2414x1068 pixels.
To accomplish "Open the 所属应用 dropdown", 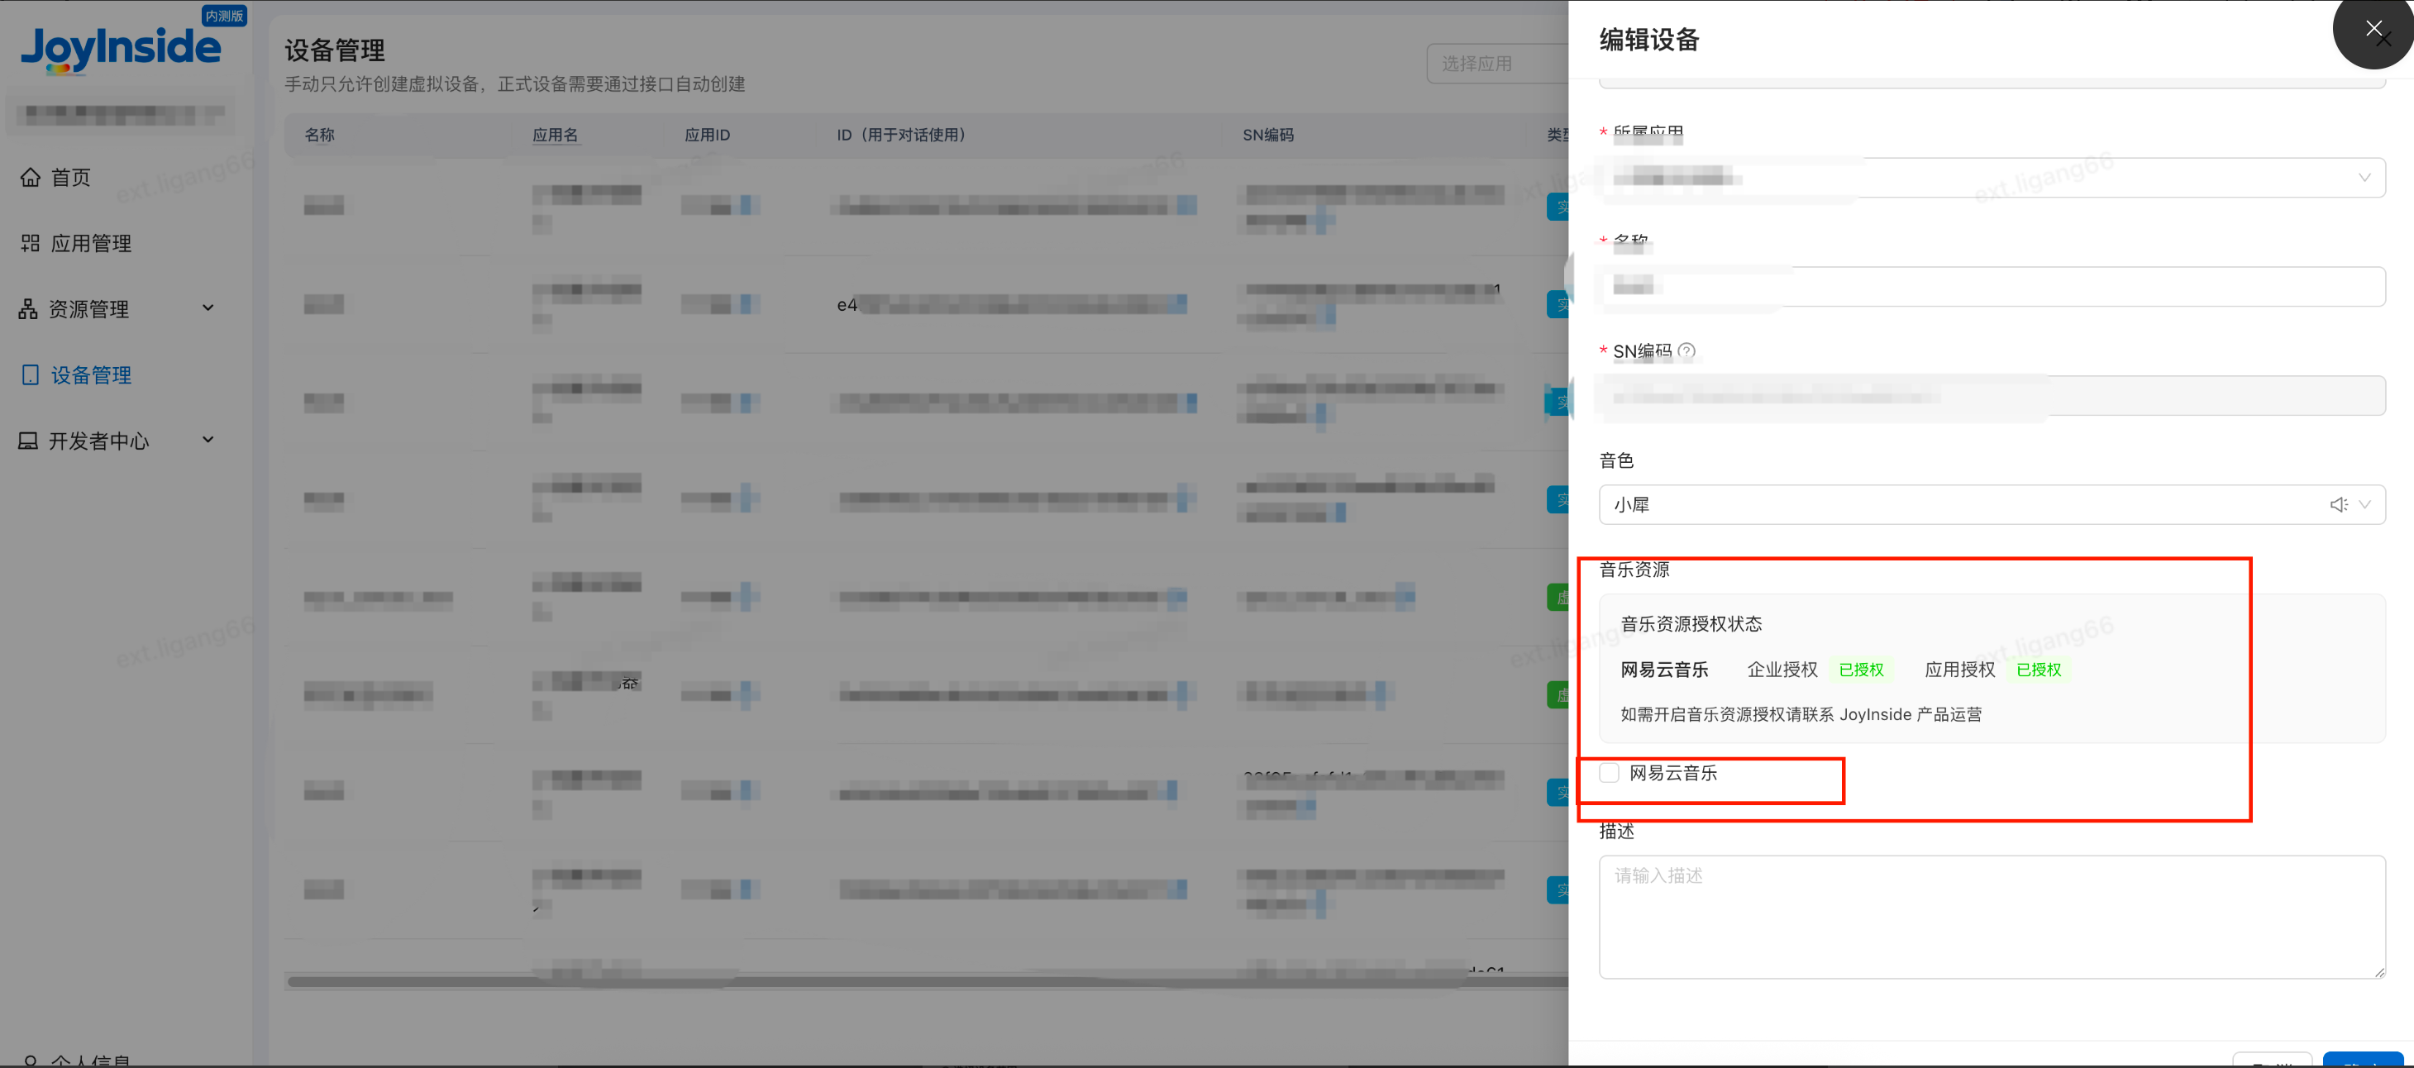I will point(1992,178).
